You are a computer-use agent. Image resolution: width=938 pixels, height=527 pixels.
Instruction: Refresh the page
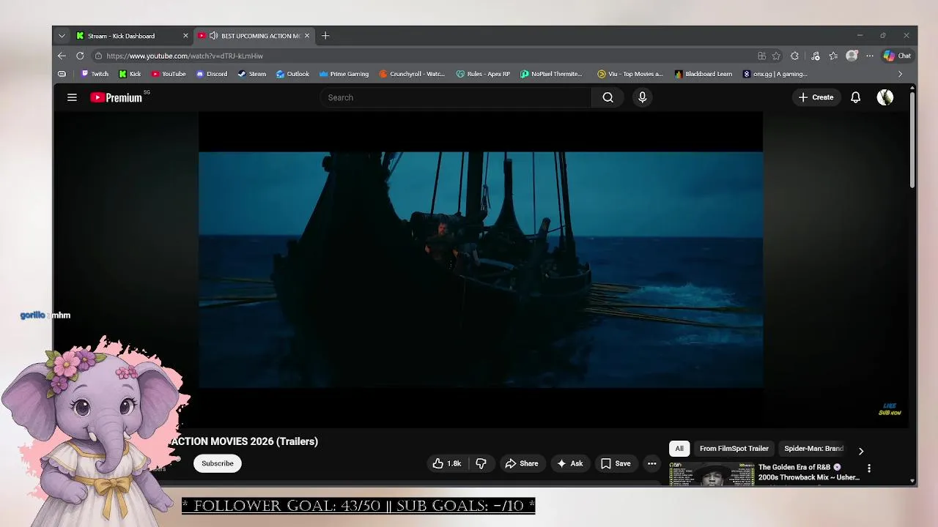pos(80,56)
